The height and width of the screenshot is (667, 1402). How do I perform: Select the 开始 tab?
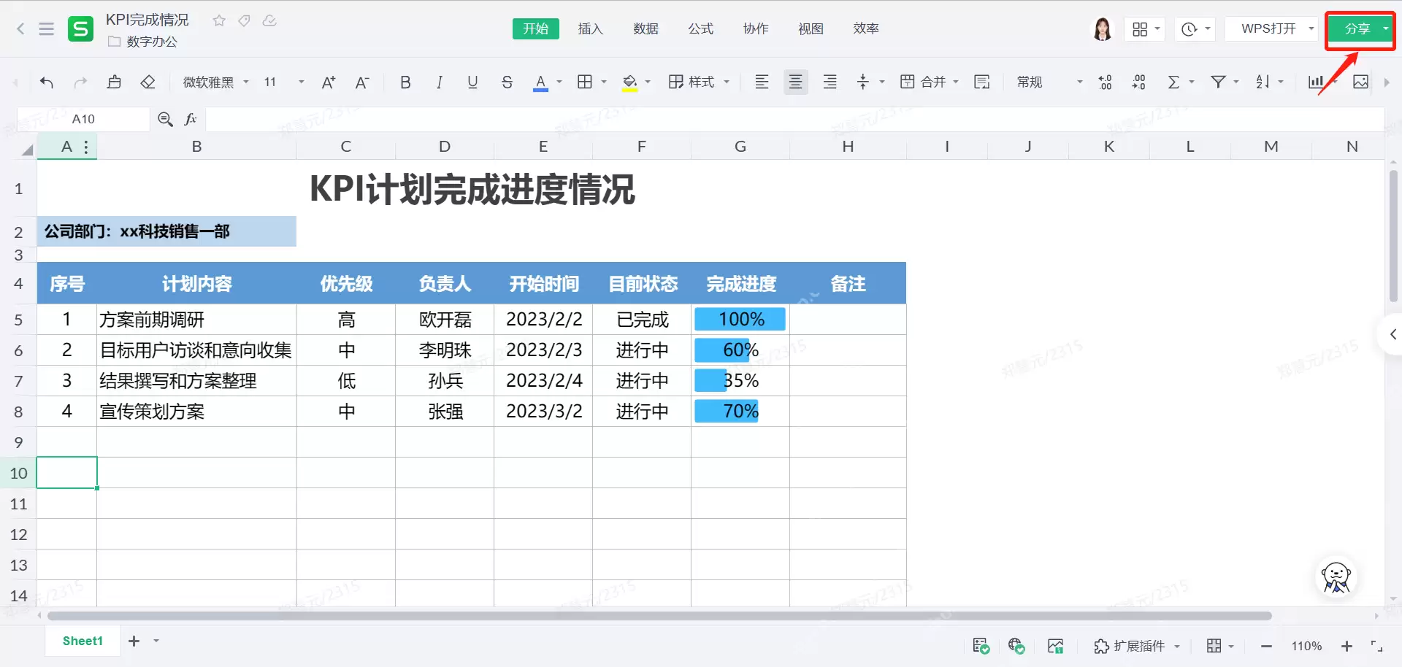click(x=536, y=28)
